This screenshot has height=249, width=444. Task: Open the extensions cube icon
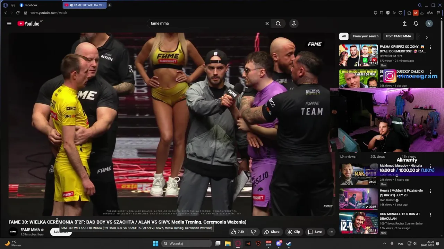pyautogui.click(x=409, y=13)
